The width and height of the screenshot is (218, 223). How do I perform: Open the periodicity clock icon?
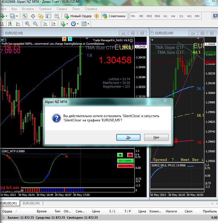point(73,24)
